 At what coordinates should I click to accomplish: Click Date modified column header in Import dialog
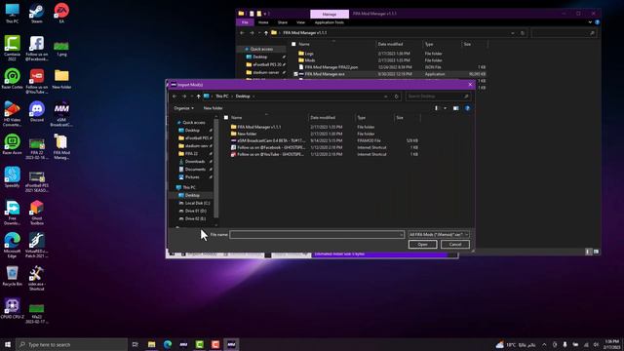pos(323,118)
